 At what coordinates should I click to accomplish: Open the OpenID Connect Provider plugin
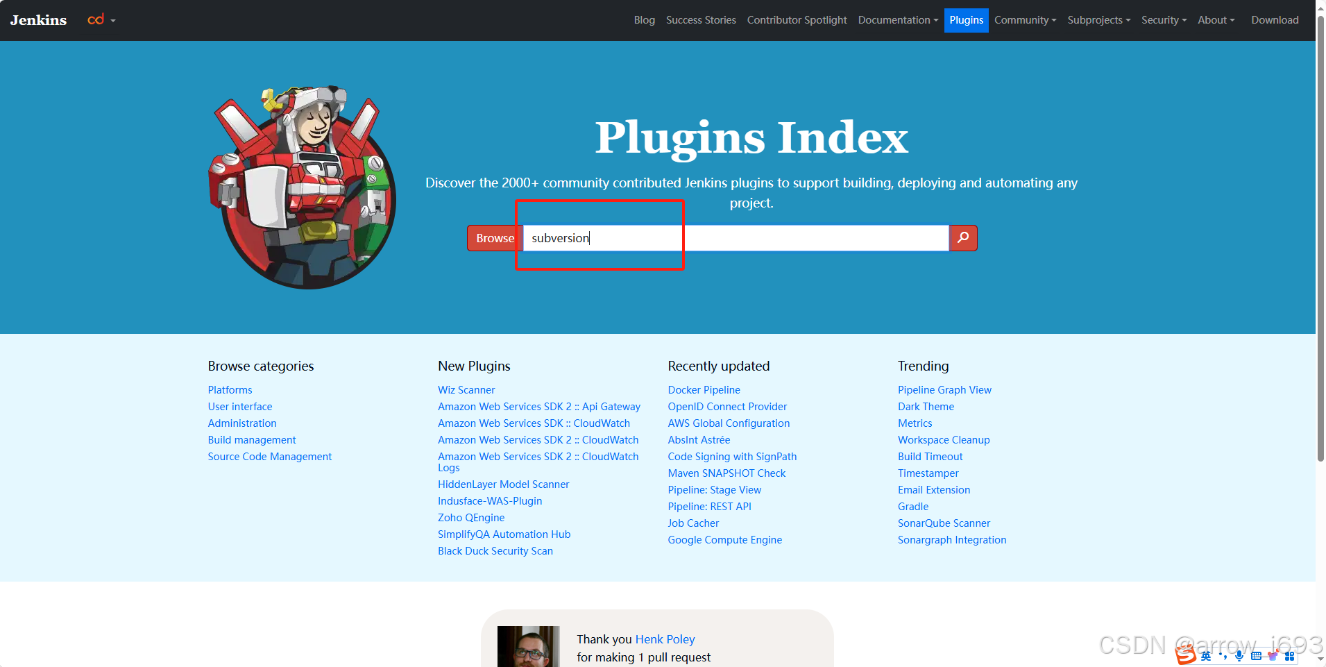coord(727,407)
